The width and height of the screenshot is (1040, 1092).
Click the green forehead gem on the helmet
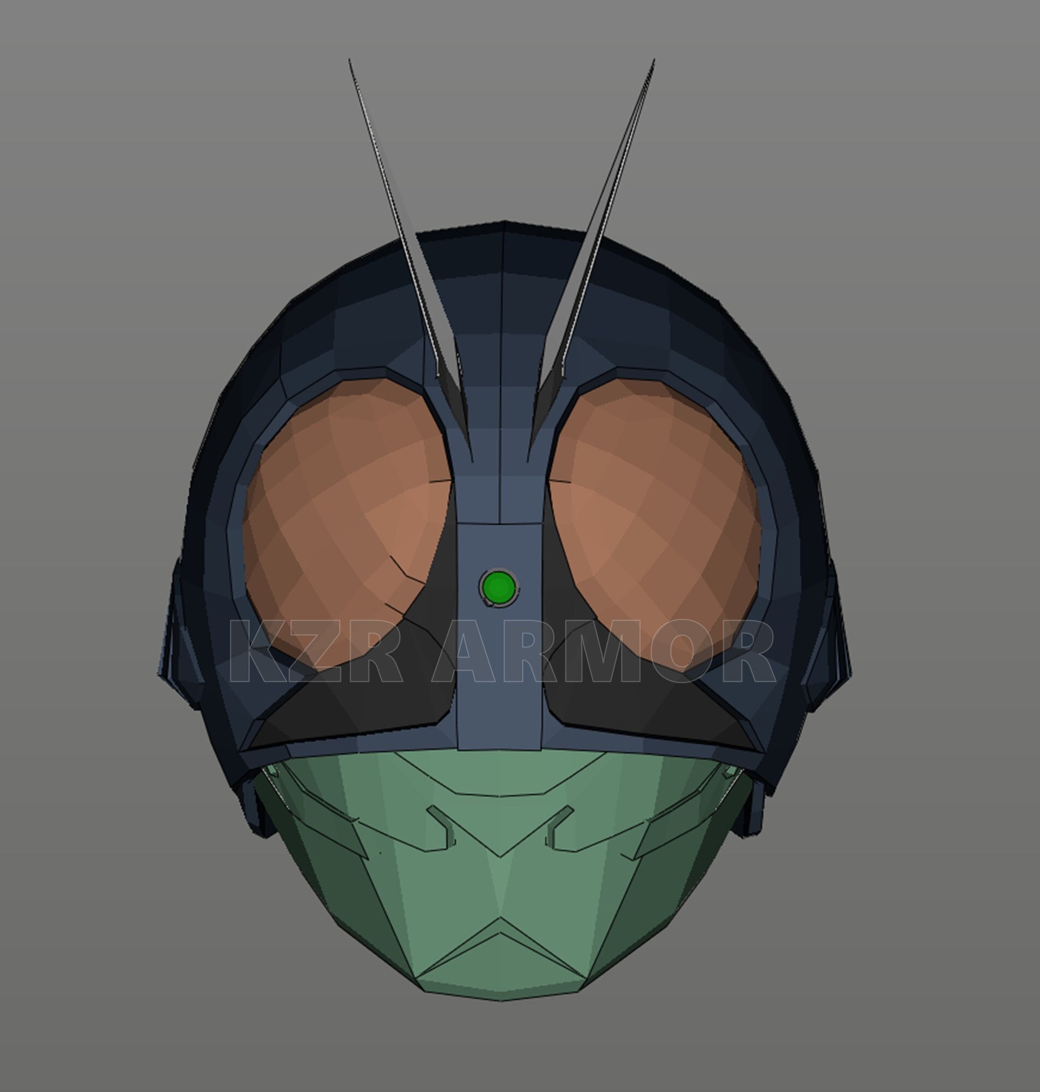pyautogui.click(x=499, y=587)
